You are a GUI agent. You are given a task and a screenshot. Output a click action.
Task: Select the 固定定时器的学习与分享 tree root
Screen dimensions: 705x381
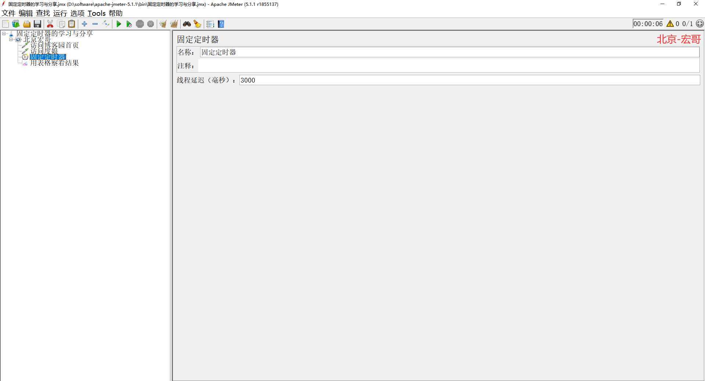tap(55, 33)
